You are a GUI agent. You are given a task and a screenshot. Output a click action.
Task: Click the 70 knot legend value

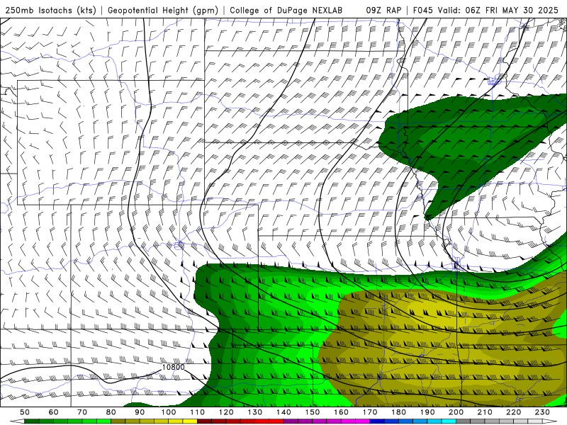pyautogui.click(x=82, y=412)
